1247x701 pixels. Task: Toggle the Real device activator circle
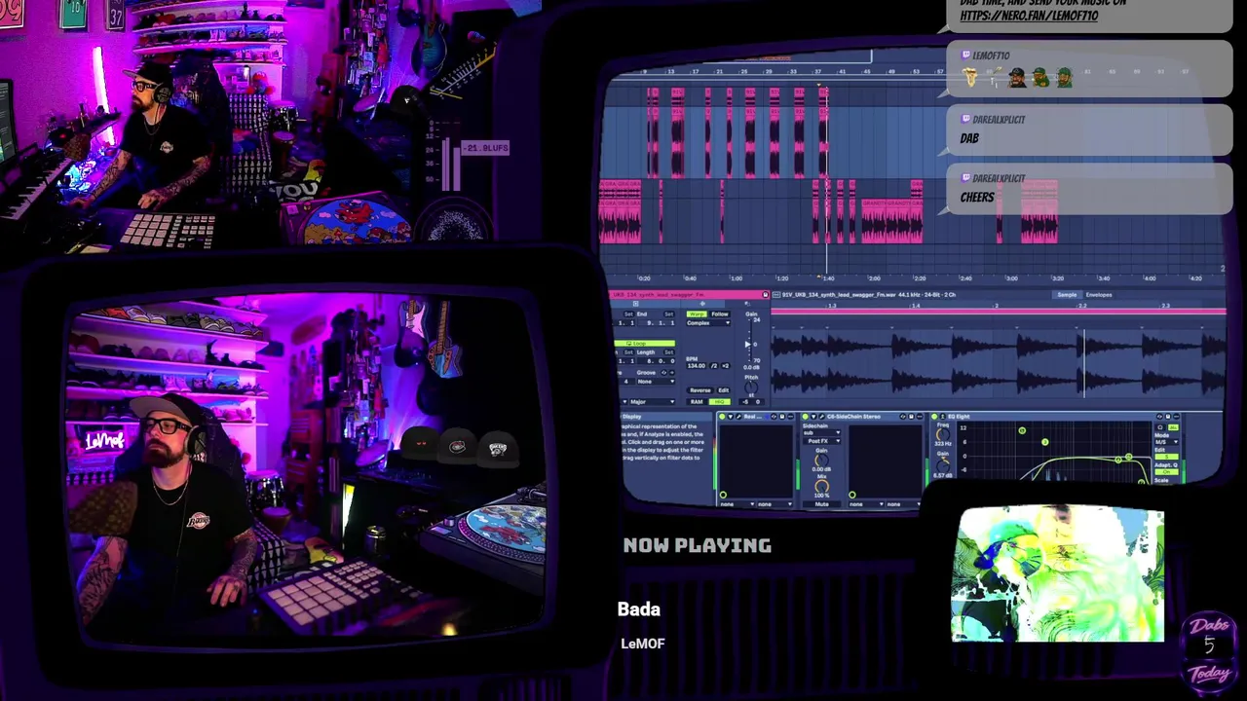point(722,417)
